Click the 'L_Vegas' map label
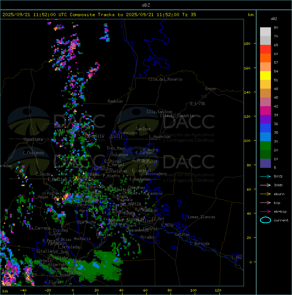Screen dimensions: 292x295 (41, 197)
